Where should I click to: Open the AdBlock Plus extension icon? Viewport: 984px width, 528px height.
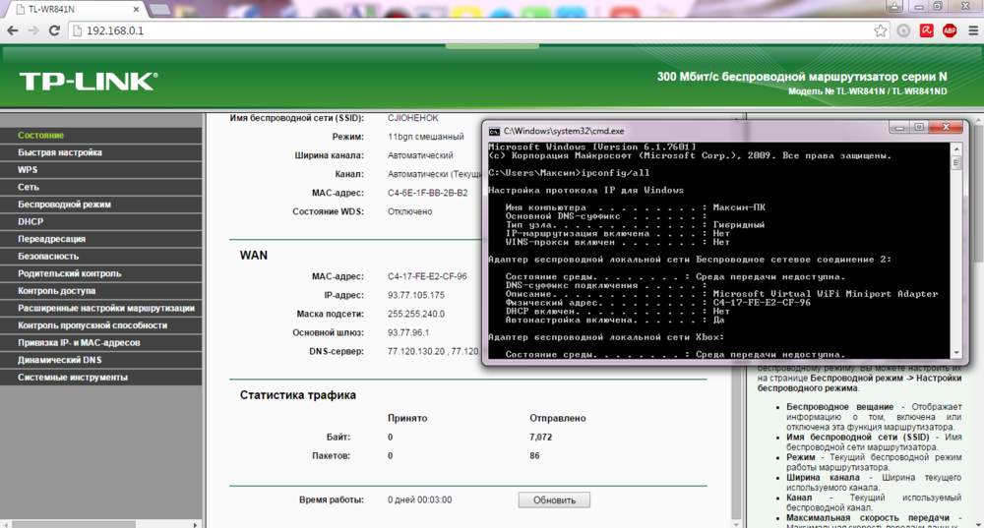(950, 30)
